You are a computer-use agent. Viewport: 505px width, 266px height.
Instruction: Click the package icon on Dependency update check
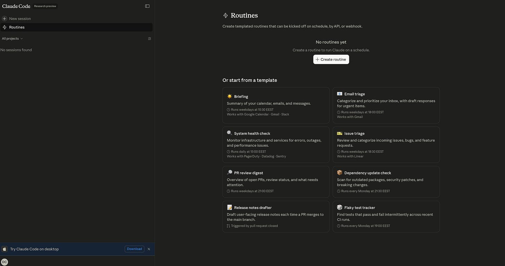[x=340, y=173]
